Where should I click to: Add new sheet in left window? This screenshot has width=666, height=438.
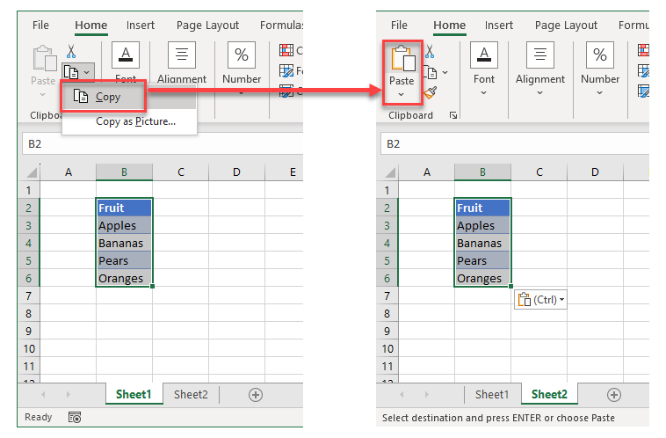256,395
